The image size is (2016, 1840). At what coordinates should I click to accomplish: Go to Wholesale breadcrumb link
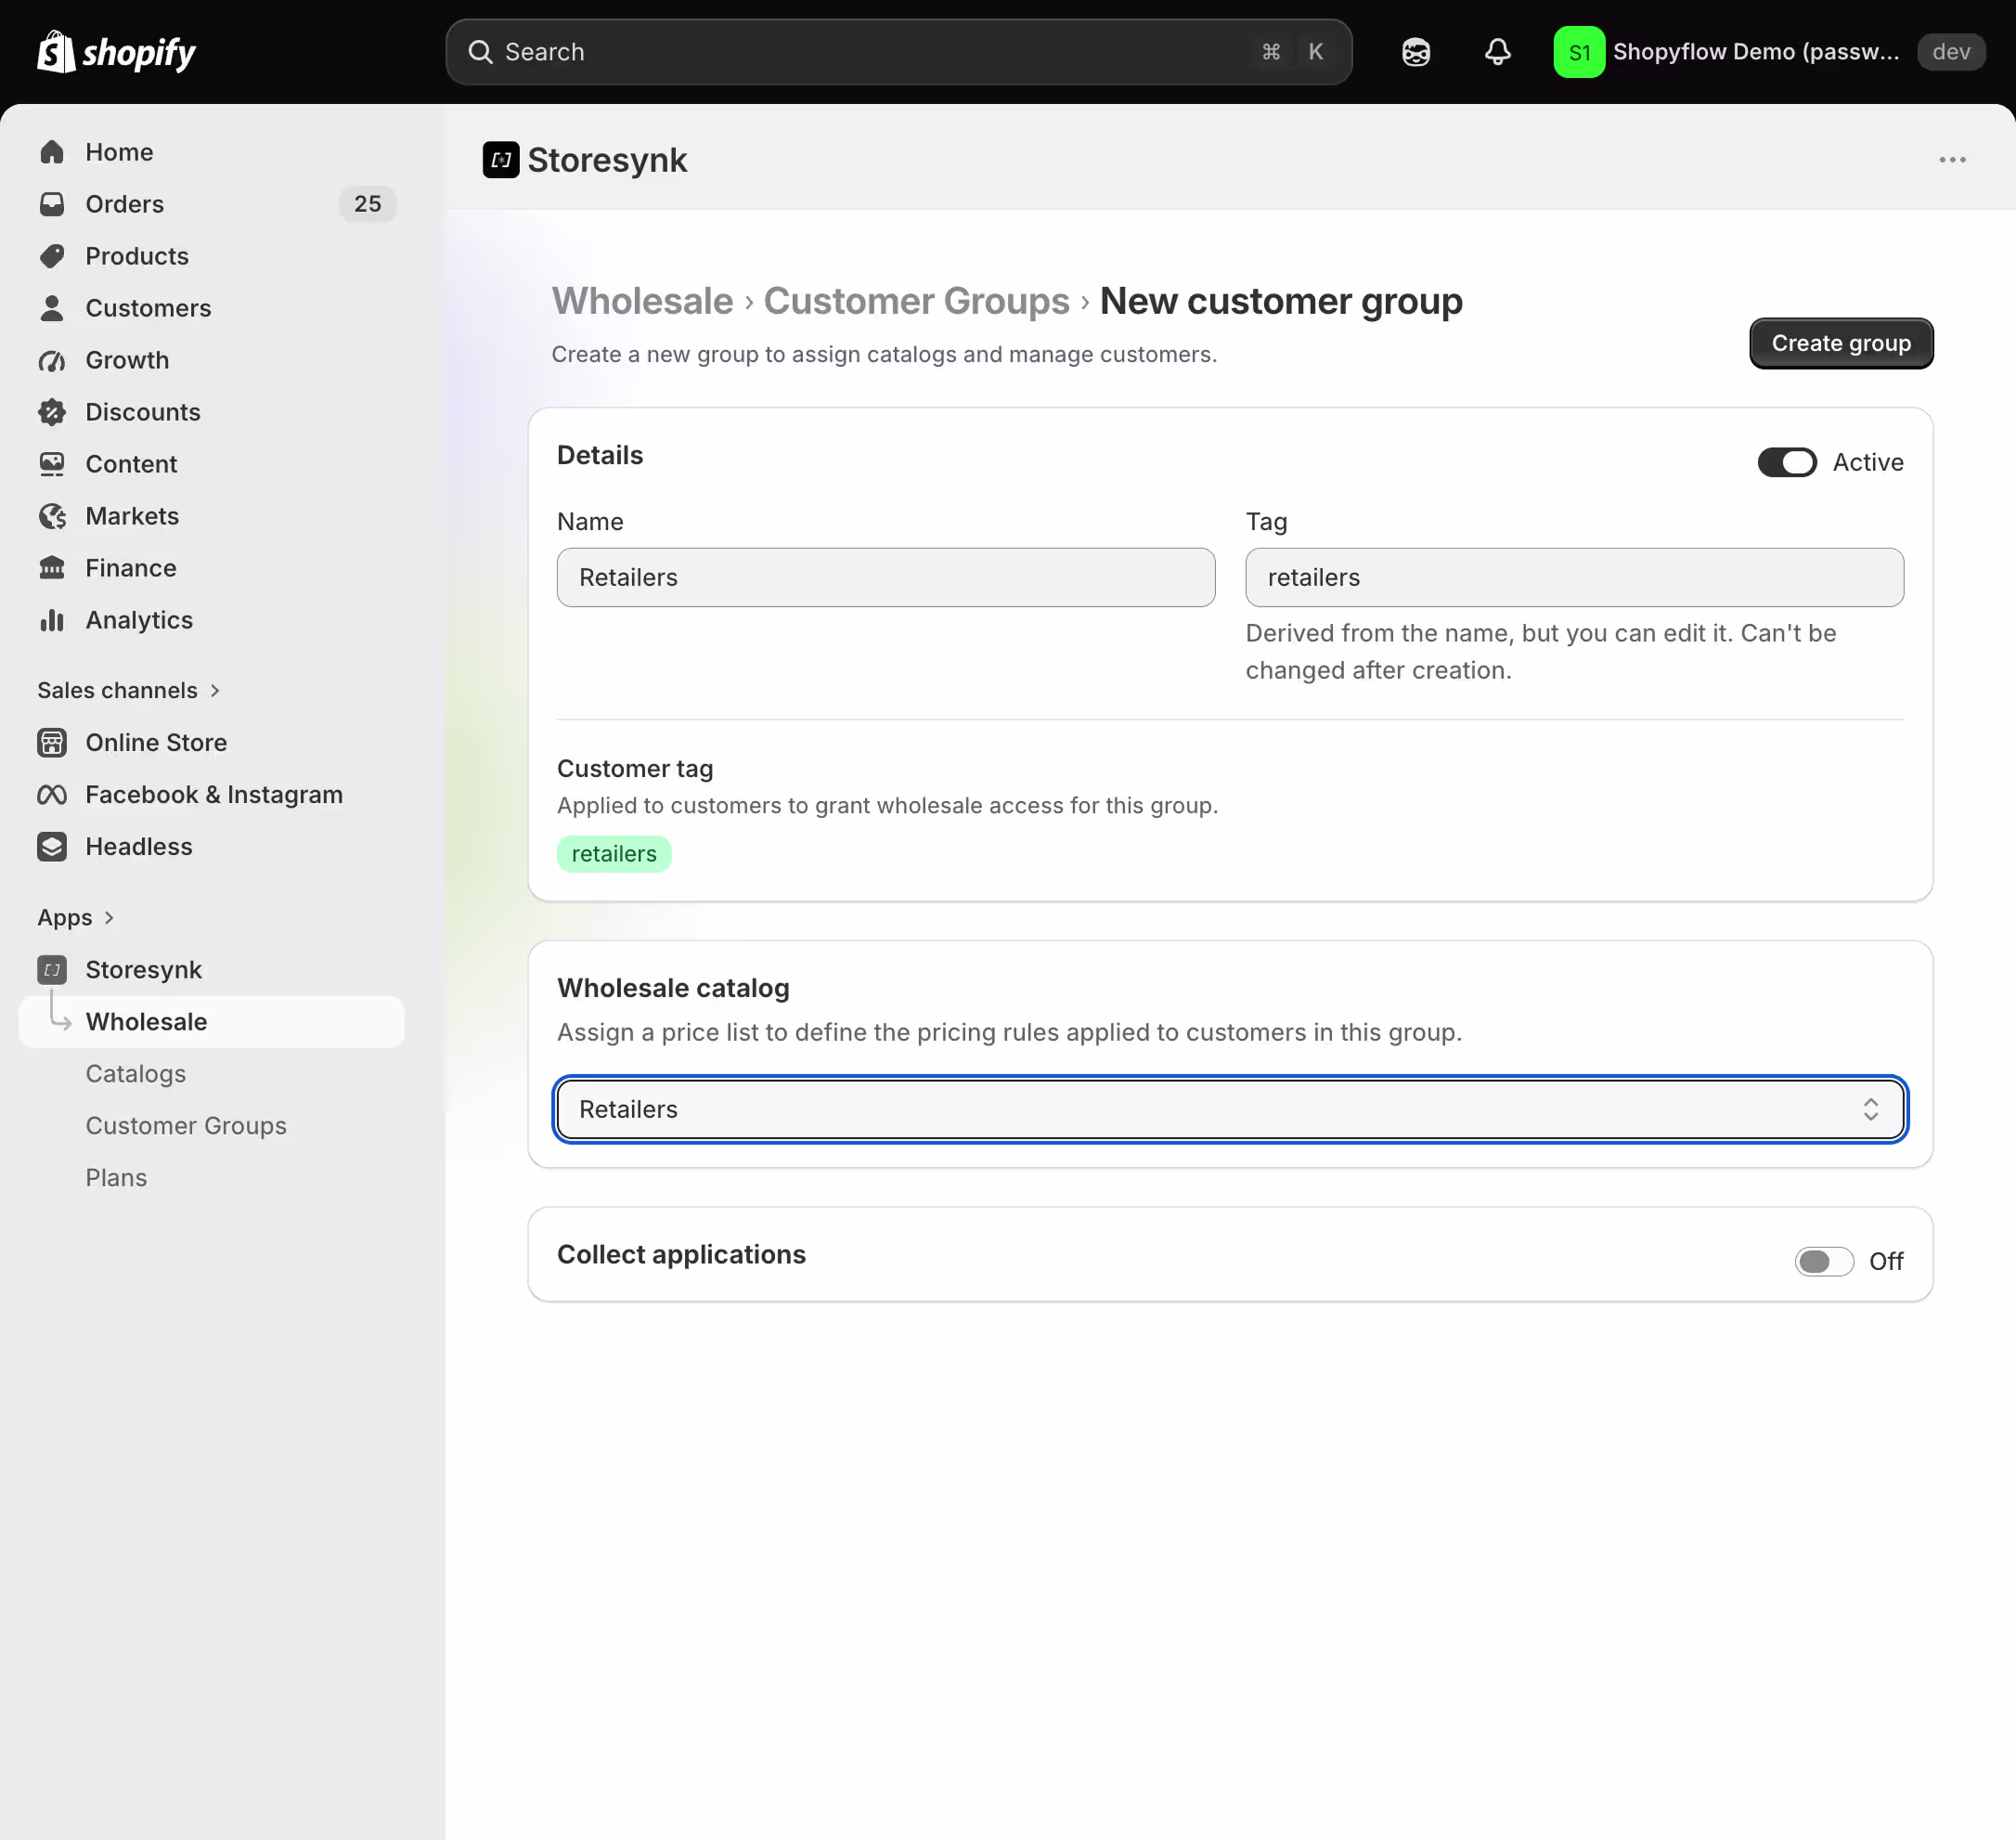pyautogui.click(x=642, y=301)
